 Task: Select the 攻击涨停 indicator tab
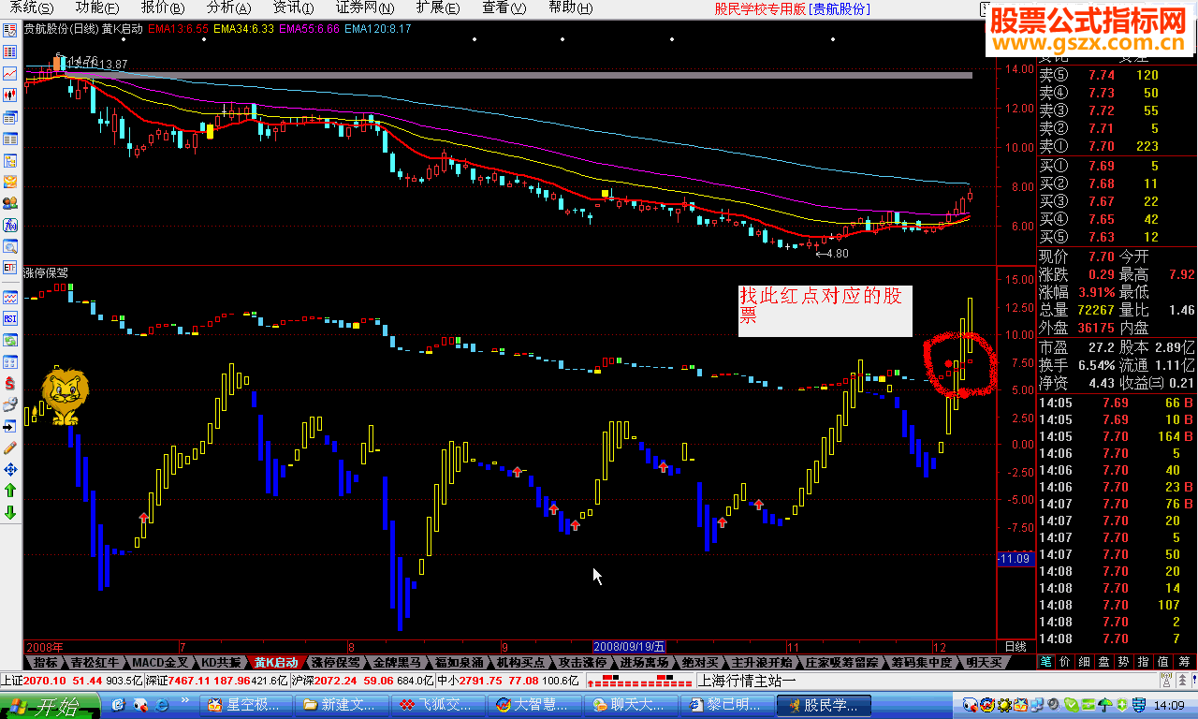pyautogui.click(x=582, y=662)
